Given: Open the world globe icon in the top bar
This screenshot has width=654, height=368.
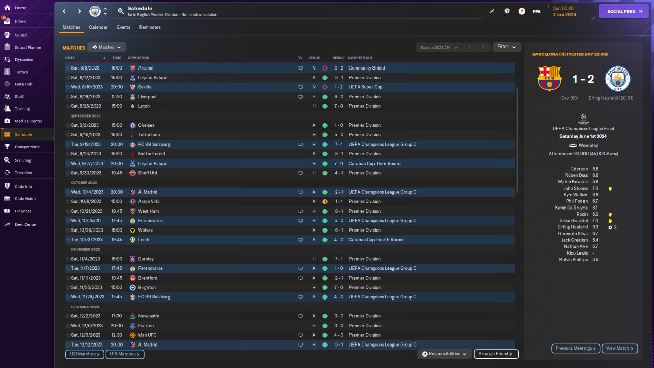Looking at the screenshot, I should click(x=507, y=11).
